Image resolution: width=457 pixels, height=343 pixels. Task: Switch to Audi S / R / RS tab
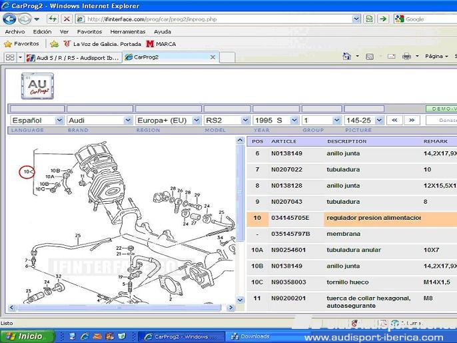point(73,57)
